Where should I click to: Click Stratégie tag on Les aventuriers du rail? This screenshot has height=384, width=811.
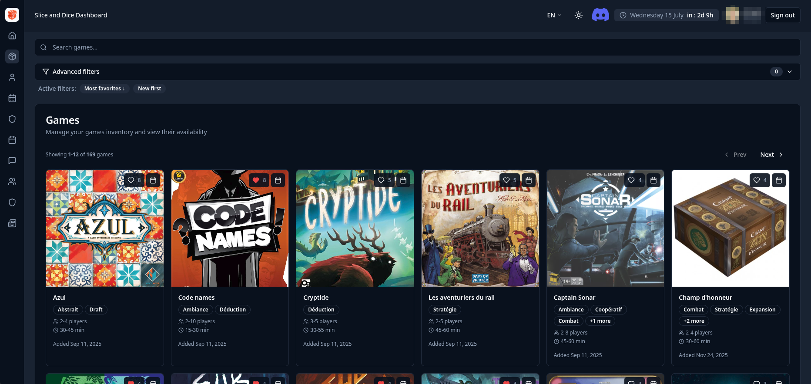click(445, 310)
